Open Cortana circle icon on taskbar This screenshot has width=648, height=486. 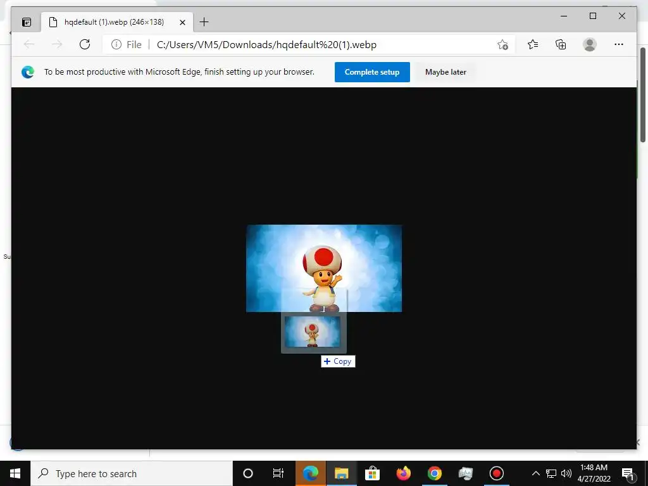click(248, 473)
